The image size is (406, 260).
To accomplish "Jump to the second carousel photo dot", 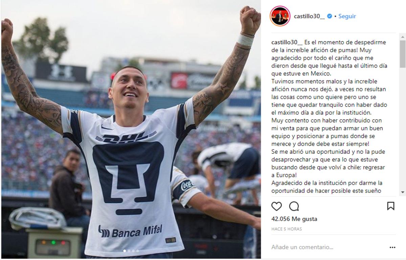I will coord(129,251).
